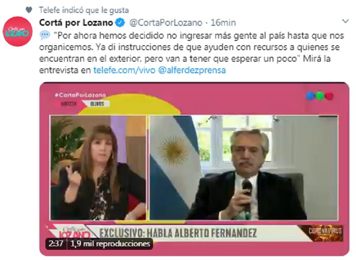The height and width of the screenshot is (260, 356).
Task: Expand the tweet options chevron
Action: (x=345, y=21)
